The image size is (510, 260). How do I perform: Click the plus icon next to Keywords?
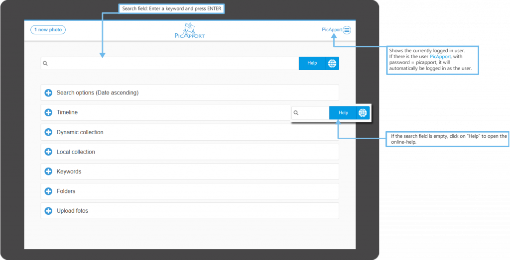48,172
